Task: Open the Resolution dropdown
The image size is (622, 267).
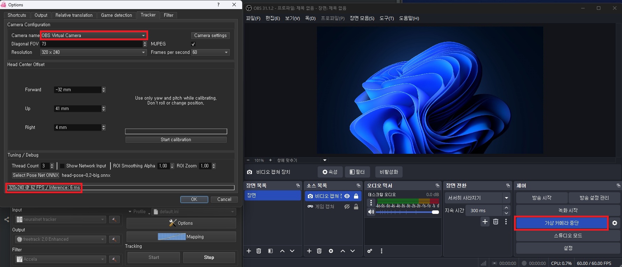Action: pyautogui.click(x=94, y=52)
